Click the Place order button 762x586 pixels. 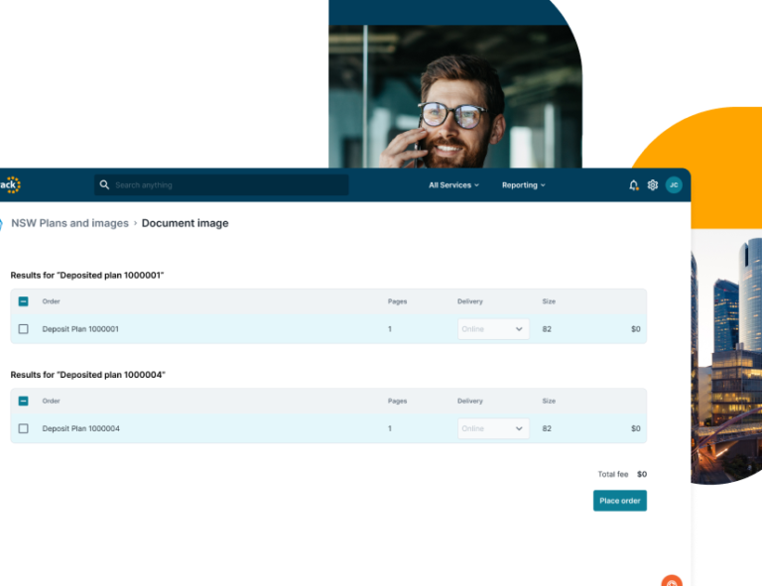[619, 501]
